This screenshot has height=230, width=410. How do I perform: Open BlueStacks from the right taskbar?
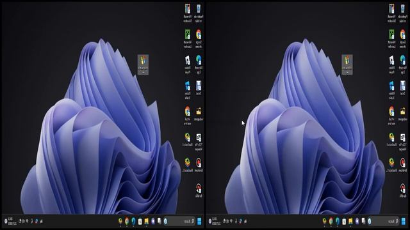(325, 222)
